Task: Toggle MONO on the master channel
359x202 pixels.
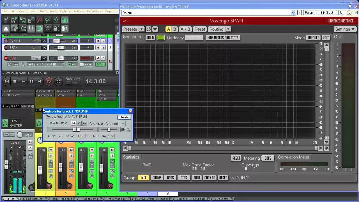Action: (x=9, y=135)
